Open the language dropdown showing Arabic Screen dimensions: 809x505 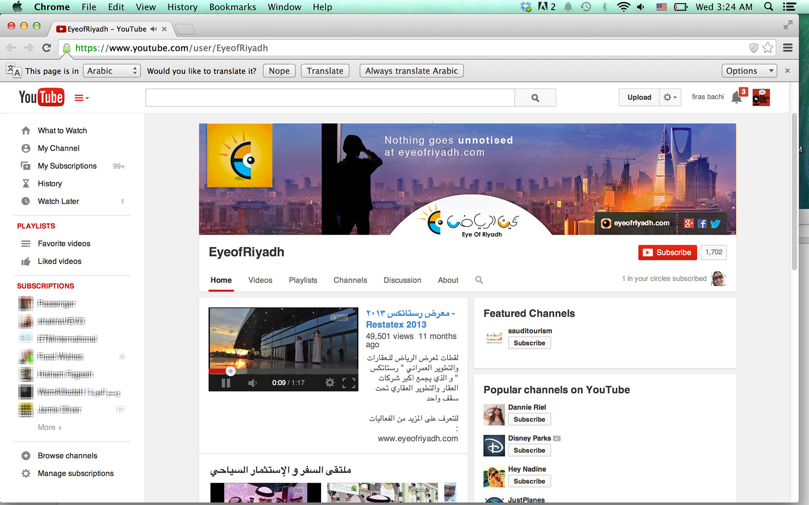(112, 71)
